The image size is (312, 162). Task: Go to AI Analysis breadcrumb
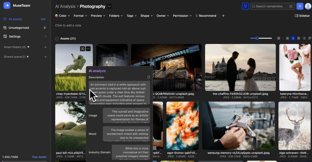coord(65,6)
